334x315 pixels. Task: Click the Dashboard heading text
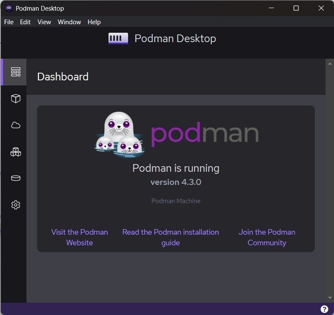[63, 77]
